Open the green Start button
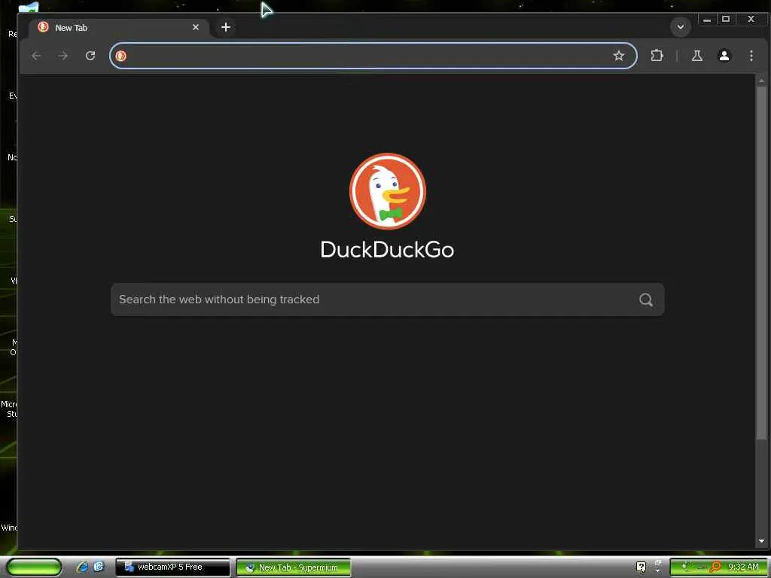Screen dimensions: 771x578 [x=34, y=567]
